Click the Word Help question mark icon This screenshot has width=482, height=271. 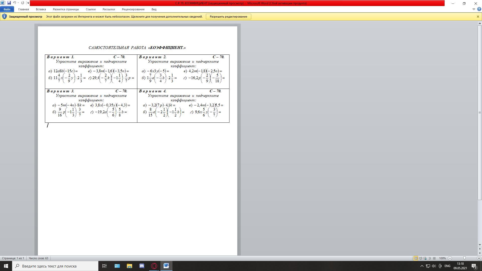coord(479,9)
